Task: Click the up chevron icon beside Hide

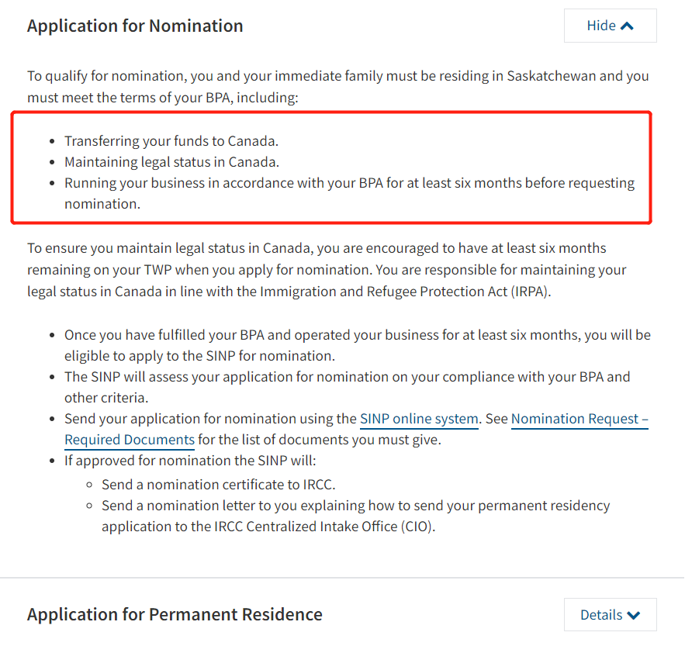Action: click(628, 26)
